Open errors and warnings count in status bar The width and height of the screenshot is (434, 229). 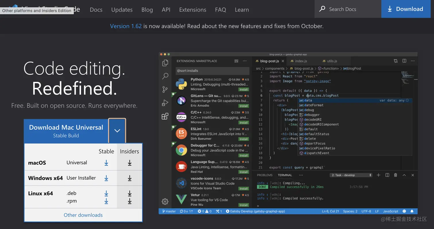point(205,211)
